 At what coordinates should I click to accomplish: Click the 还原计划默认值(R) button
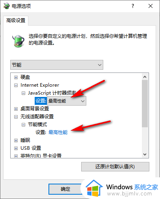115,167
